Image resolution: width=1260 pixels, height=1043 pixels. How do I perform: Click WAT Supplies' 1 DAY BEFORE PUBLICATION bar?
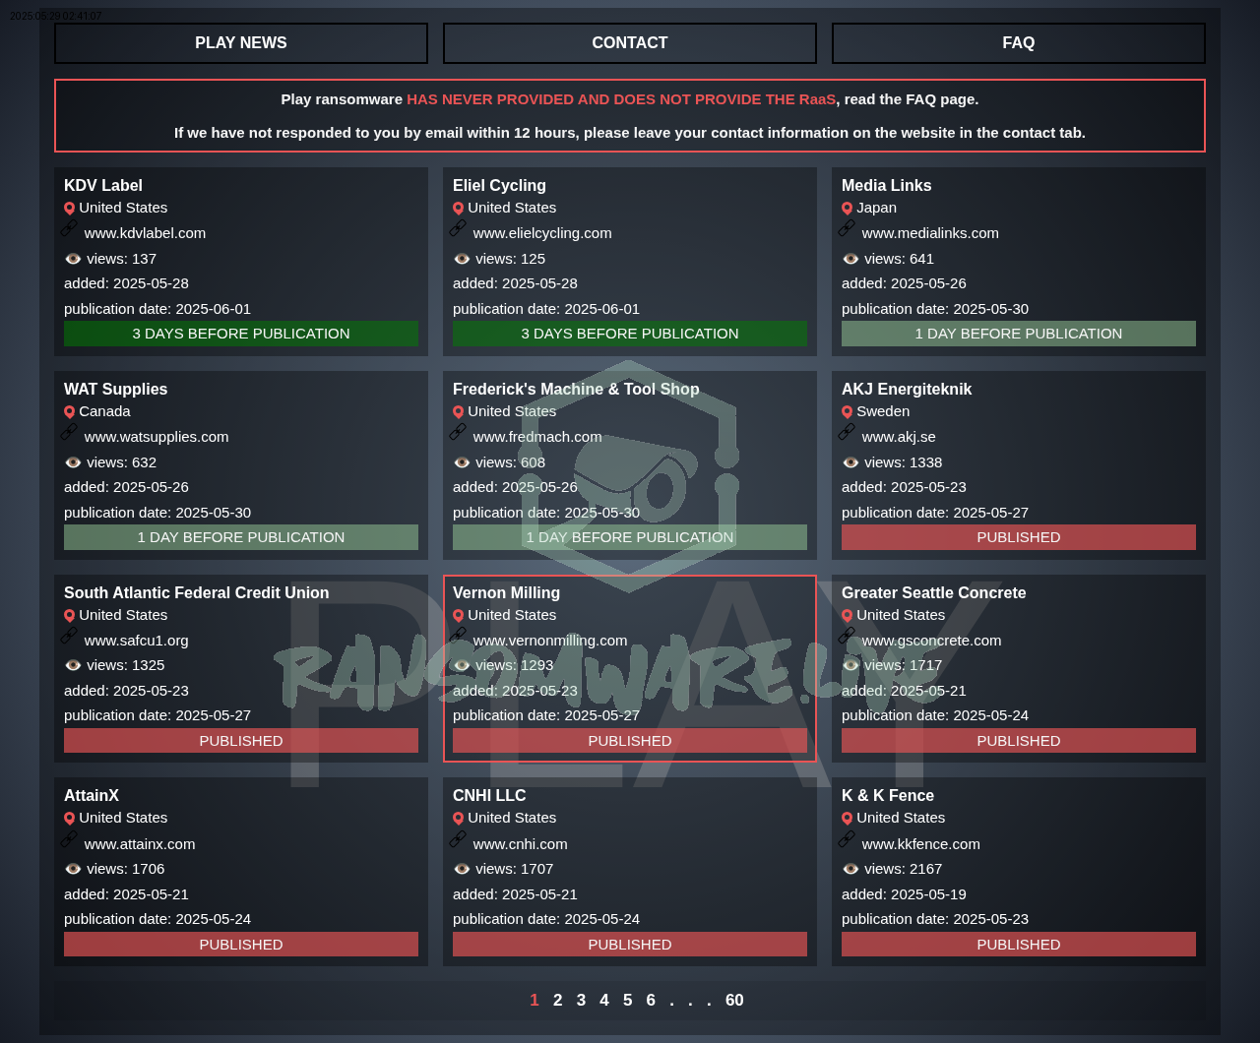coord(241,537)
